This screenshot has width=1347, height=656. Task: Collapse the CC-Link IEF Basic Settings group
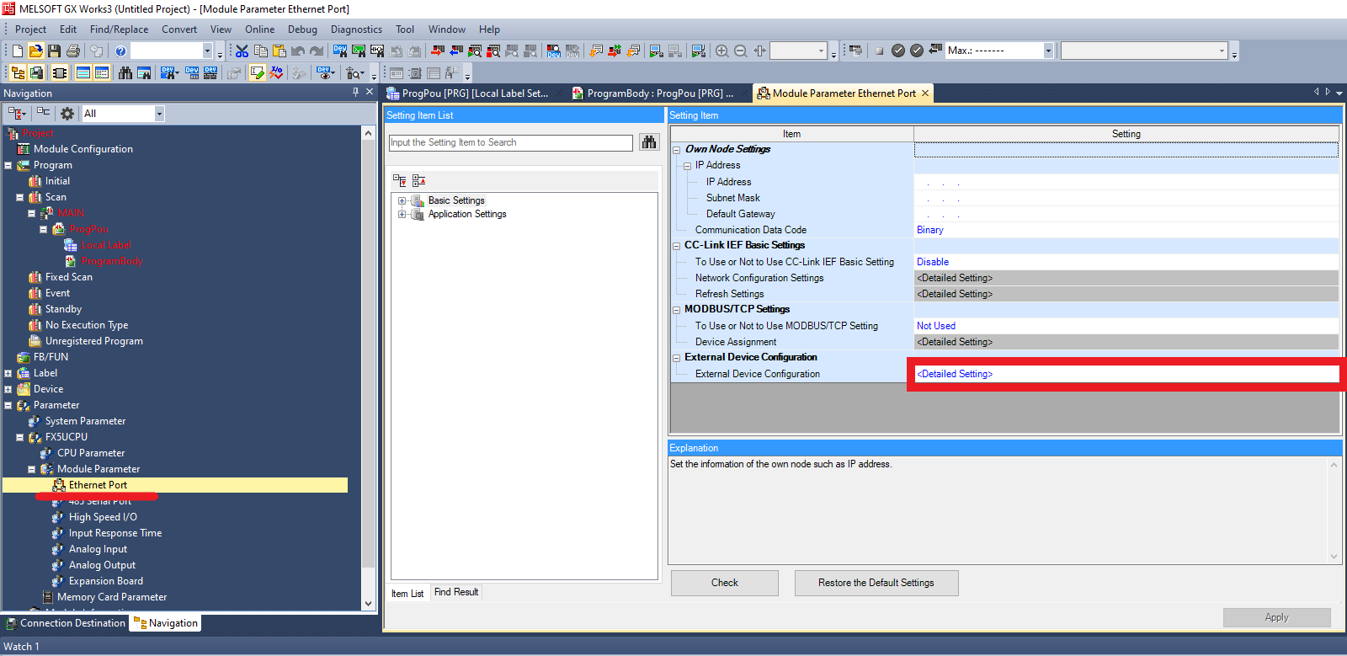677,246
